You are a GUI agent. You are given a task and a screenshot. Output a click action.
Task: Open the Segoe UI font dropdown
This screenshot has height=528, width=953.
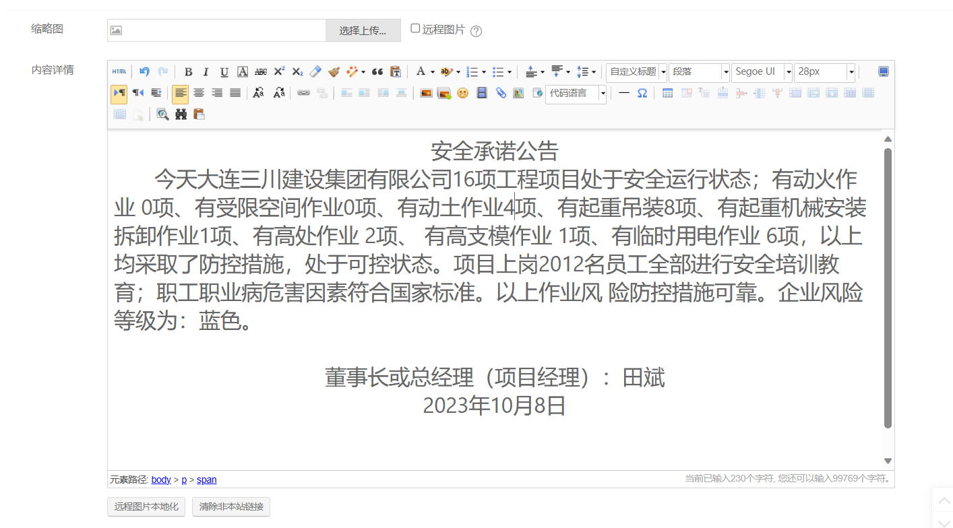click(762, 72)
